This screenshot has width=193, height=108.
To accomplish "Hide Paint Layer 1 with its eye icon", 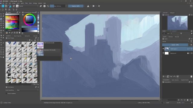I will [163, 49].
